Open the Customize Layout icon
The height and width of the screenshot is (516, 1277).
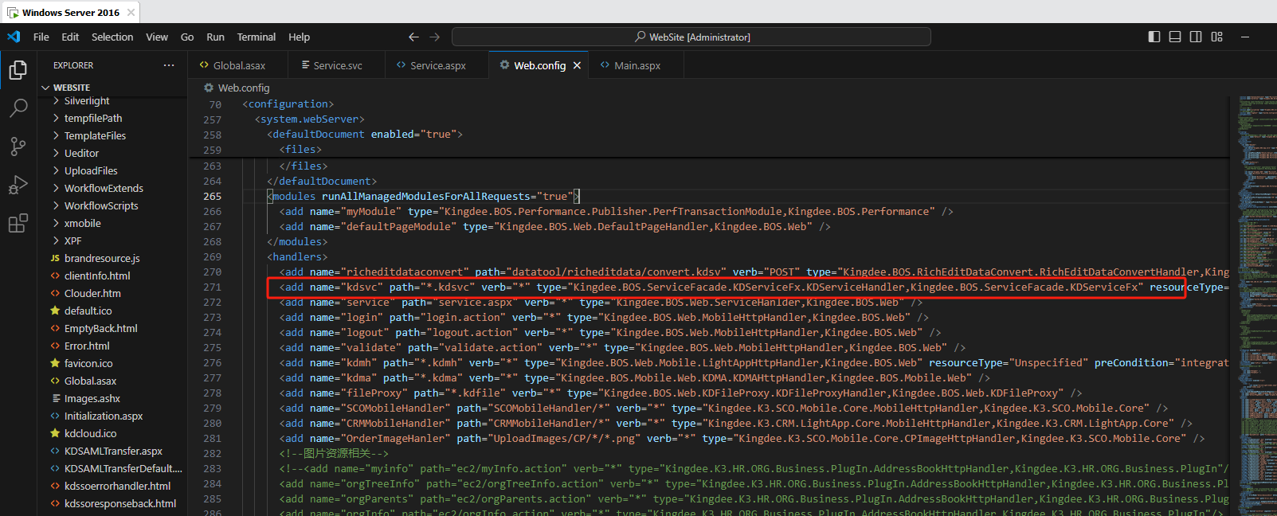(x=1216, y=37)
